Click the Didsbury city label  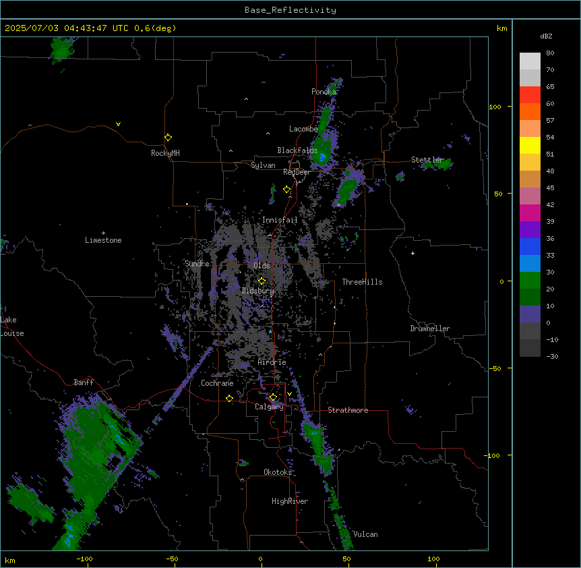(x=258, y=291)
